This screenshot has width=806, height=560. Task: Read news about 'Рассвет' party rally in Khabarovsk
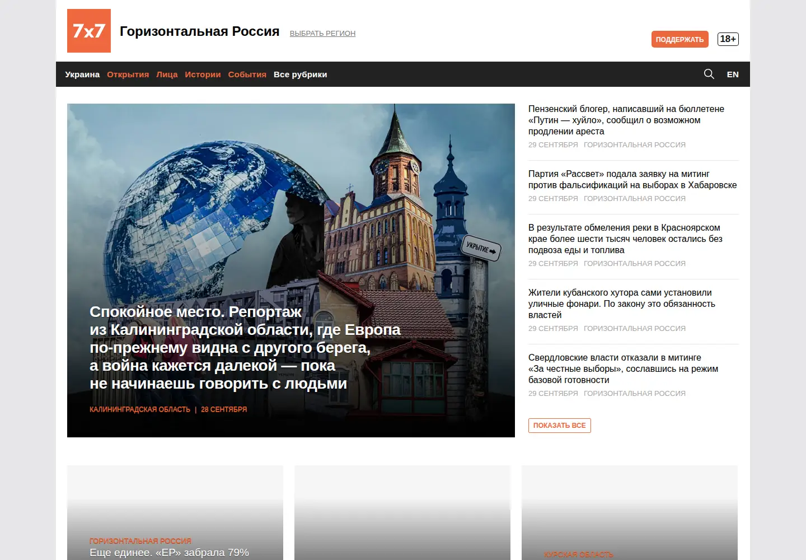pos(632,179)
